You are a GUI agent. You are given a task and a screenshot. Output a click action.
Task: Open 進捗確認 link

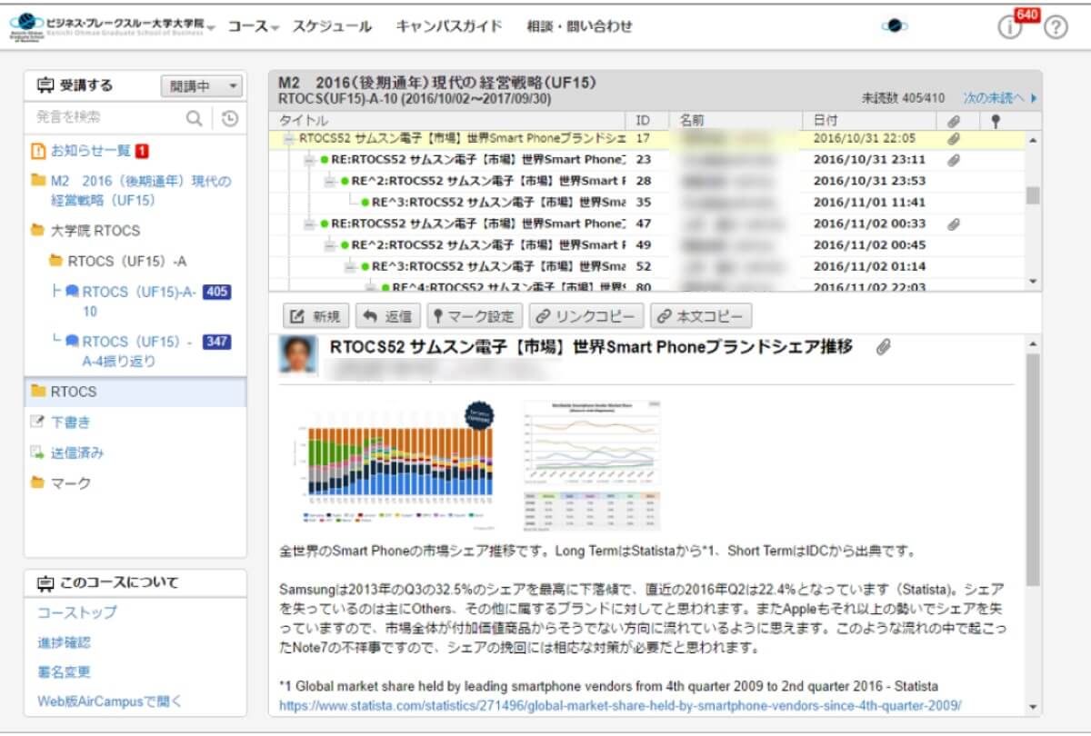coord(64,642)
